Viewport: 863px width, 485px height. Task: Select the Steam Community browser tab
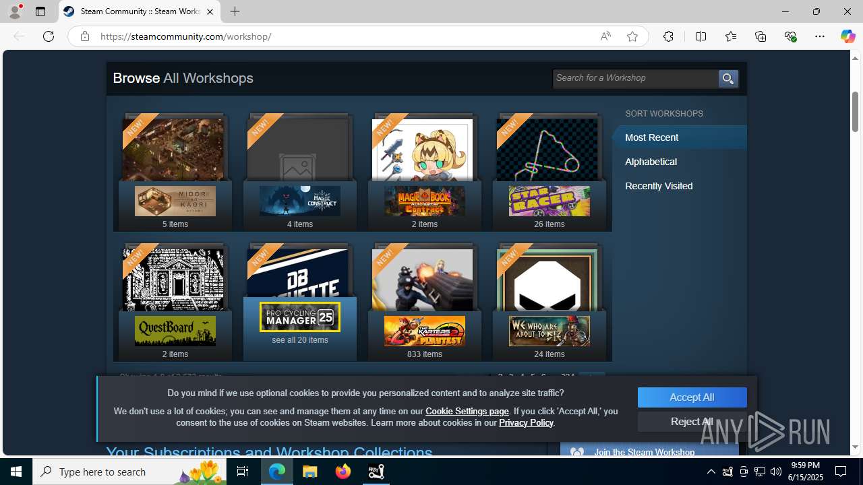tap(140, 11)
